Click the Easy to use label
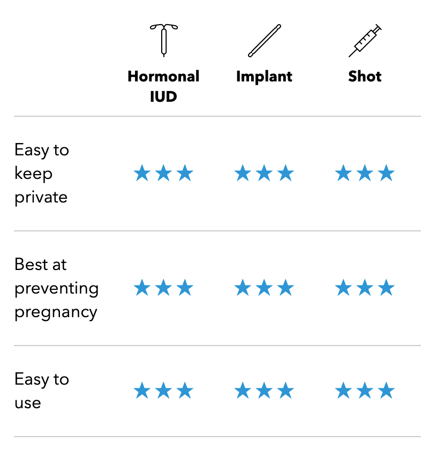Image resolution: width=437 pixels, height=450 pixels. [x=42, y=391]
